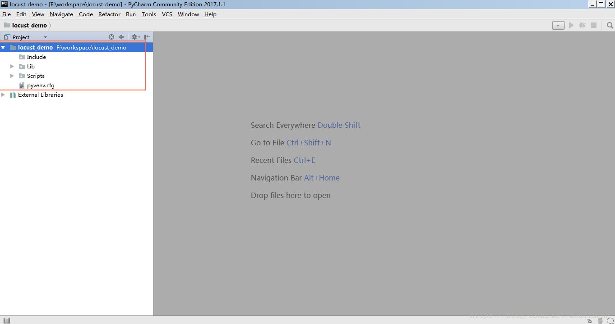This screenshot has height=324, width=615.
Task: Open the Refactor menu
Action: pos(109,14)
